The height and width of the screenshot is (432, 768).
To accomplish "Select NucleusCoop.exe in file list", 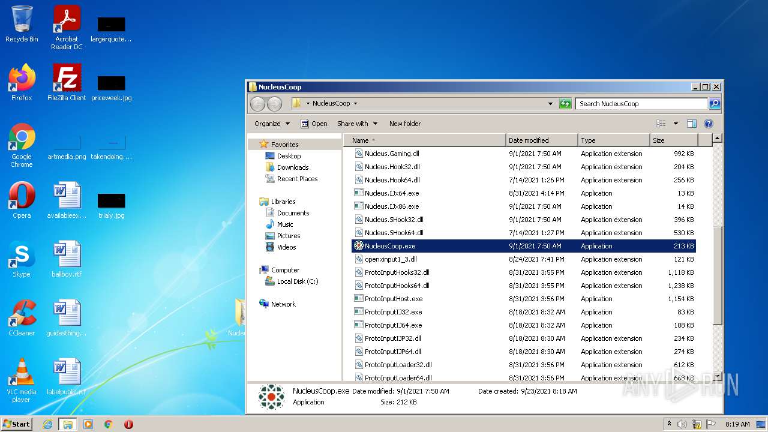I will 523,246.
